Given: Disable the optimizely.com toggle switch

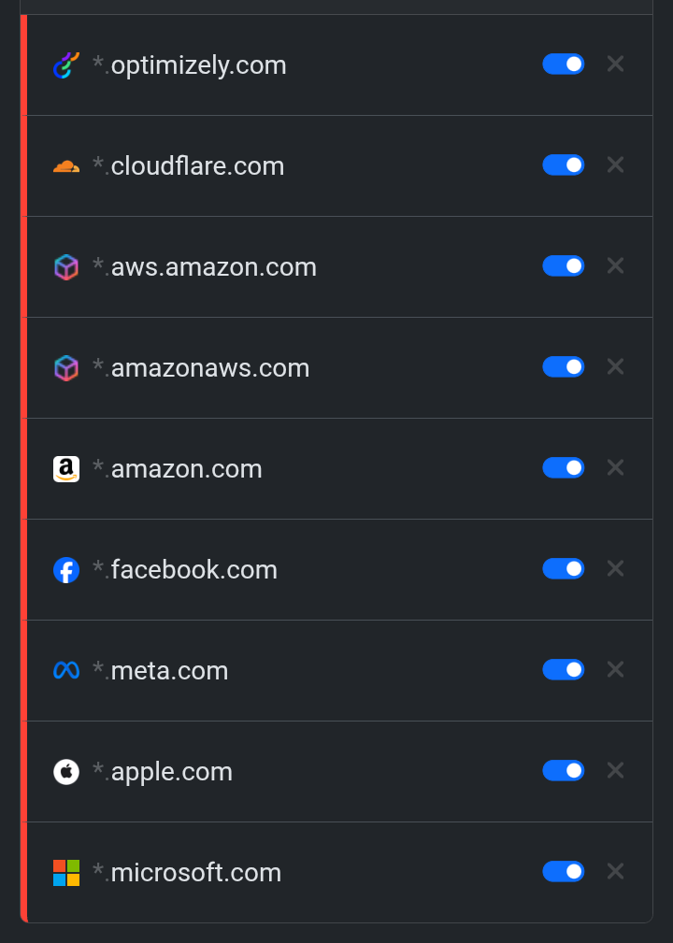Looking at the screenshot, I should point(564,64).
